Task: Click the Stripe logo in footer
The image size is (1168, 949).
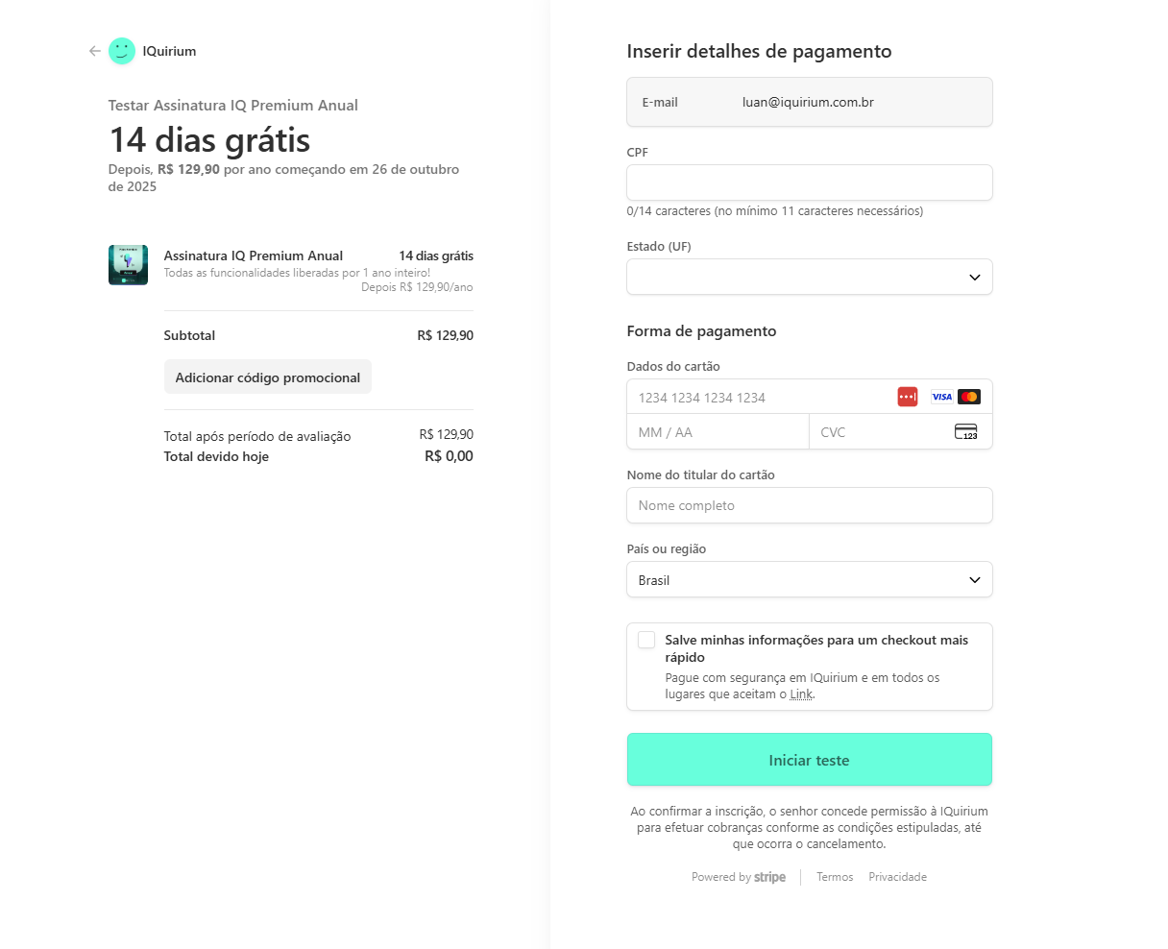Action: coord(769,877)
